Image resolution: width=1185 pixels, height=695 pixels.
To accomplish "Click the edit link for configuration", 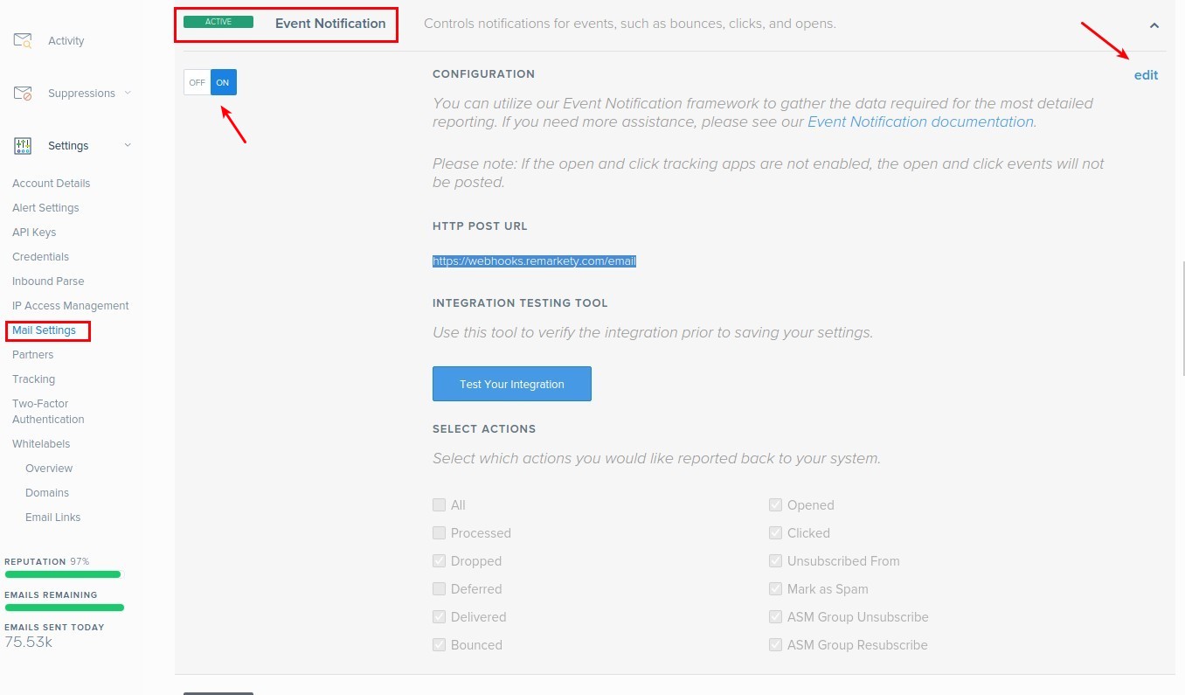I will click(1146, 75).
